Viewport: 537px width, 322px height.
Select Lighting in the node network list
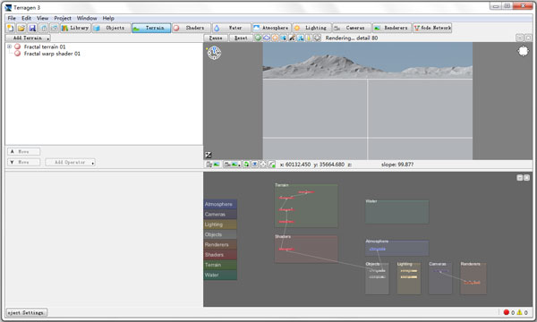click(220, 225)
